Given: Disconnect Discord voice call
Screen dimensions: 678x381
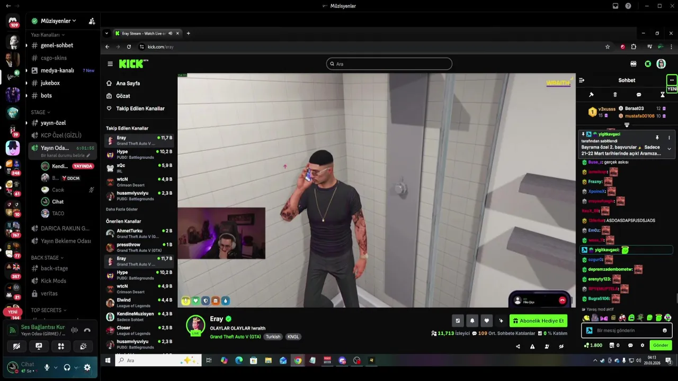Looking at the screenshot, I should pos(87,330).
